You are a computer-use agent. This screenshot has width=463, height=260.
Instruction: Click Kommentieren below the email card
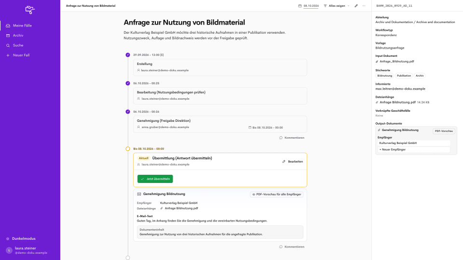(x=294, y=247)
